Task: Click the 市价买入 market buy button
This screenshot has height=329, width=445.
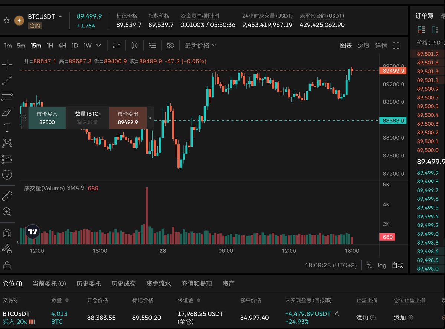Action: 47,118
